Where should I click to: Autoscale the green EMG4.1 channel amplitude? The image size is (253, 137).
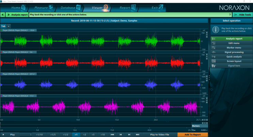pyautogui.click(x=207, y=37)
